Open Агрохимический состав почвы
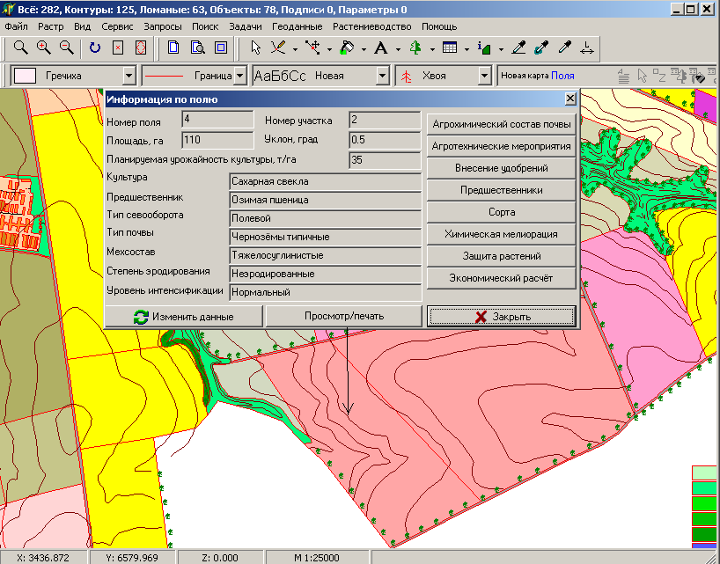 [x=501, y=123]
